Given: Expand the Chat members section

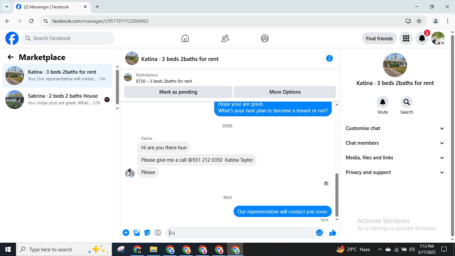Looking at the screenshot, I should click(395, 143).
